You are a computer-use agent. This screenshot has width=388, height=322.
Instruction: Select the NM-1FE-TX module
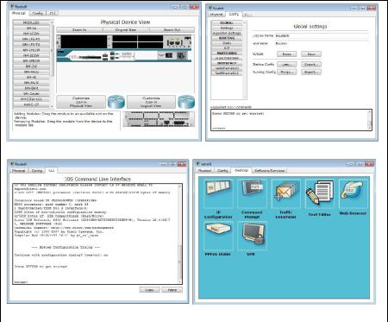pos(31,45)
